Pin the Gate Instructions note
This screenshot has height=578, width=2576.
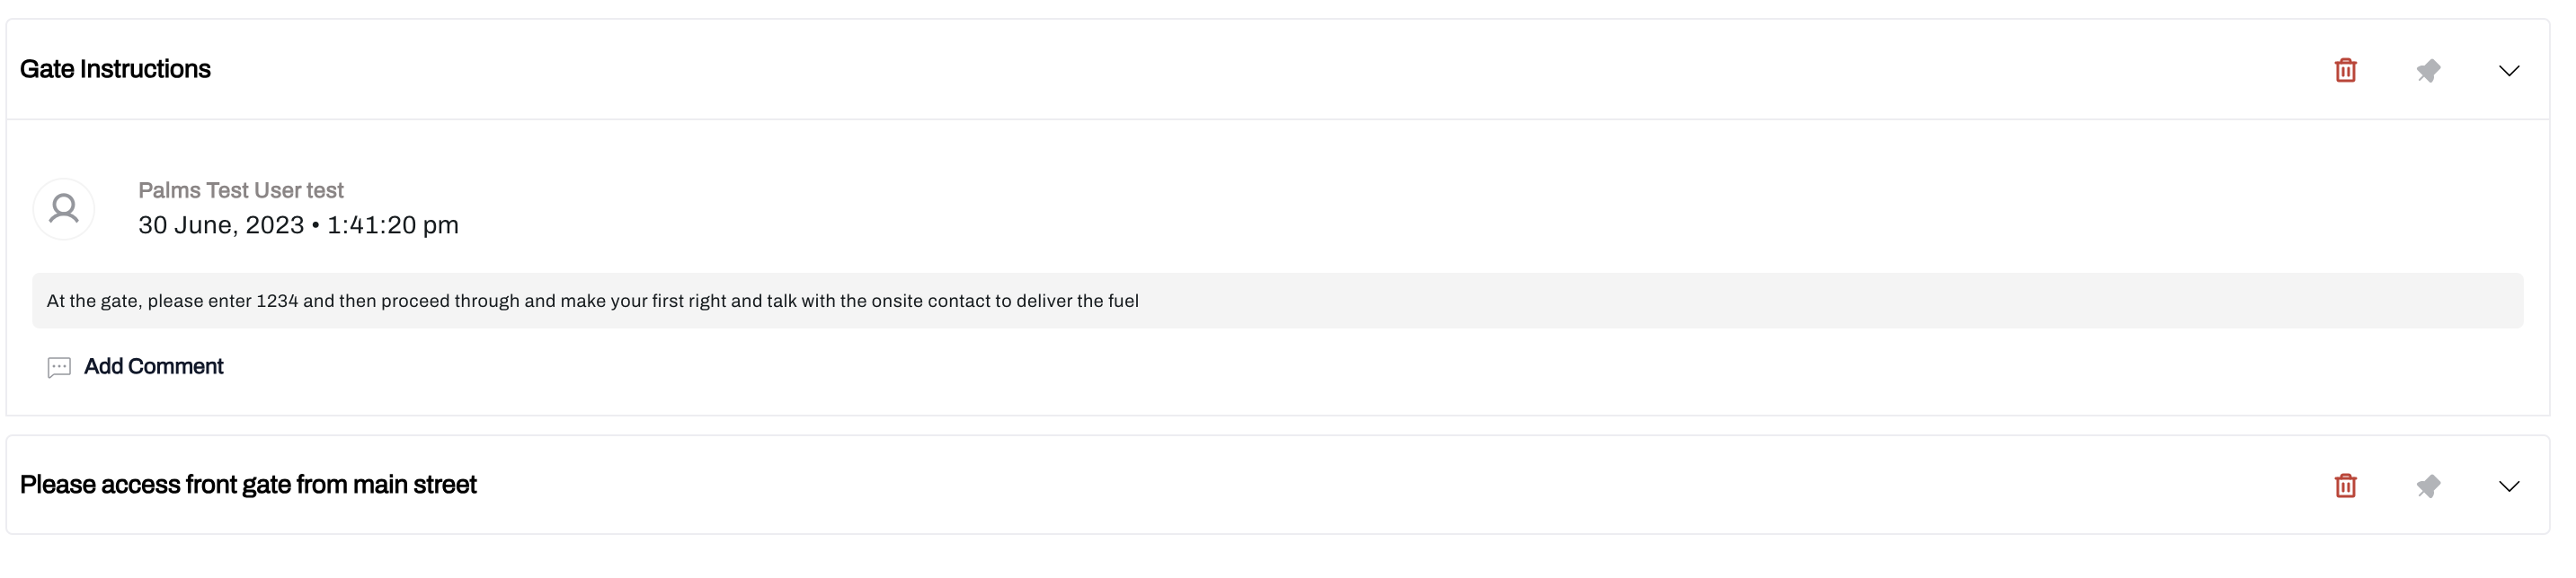click(2428, 70)
